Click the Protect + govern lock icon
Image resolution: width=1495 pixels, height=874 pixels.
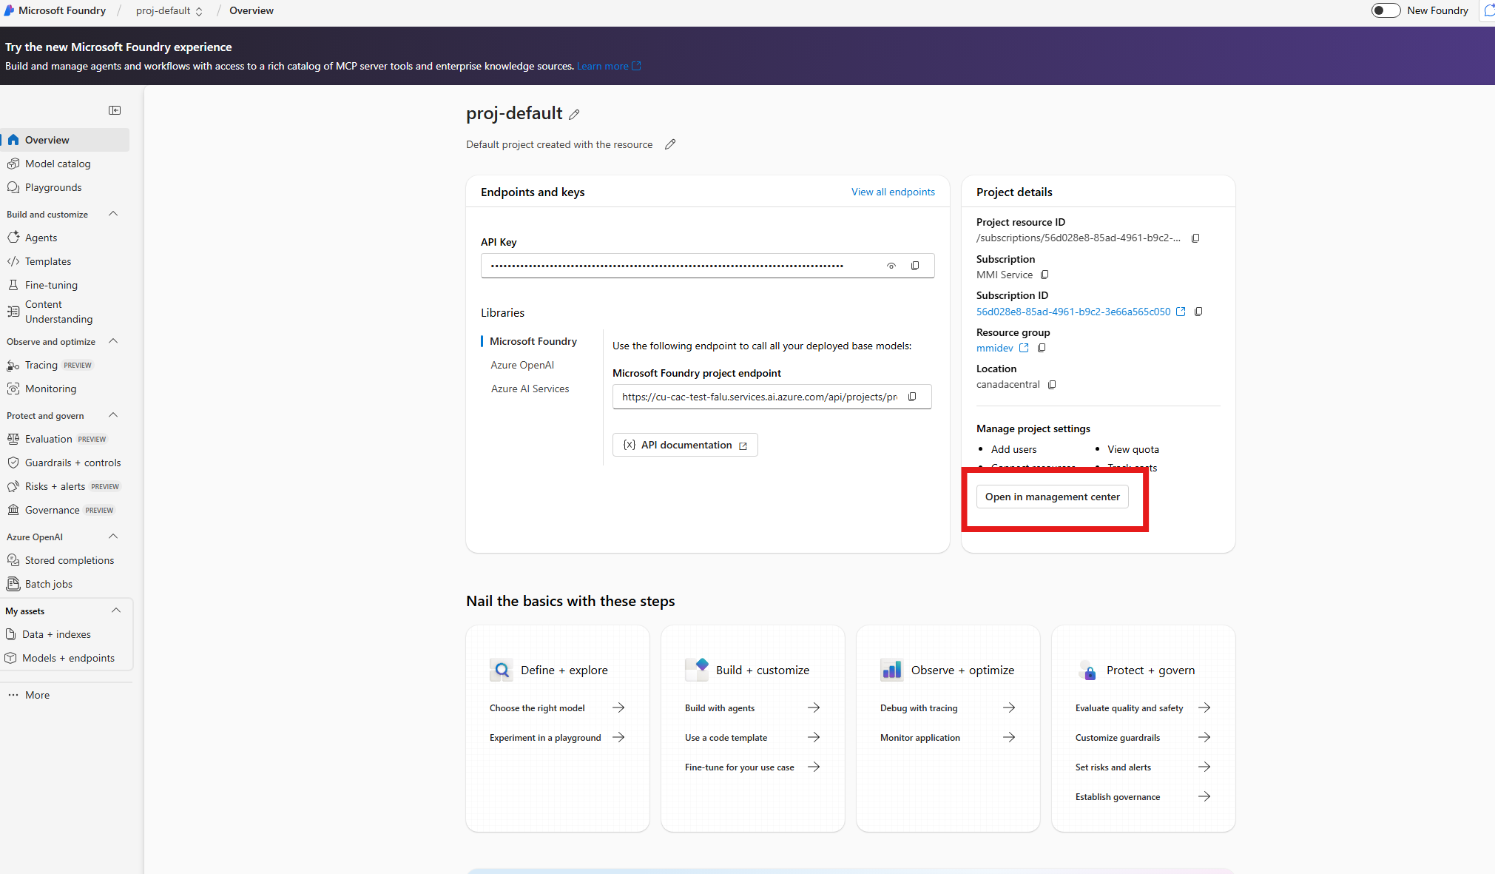[1087, 670]
